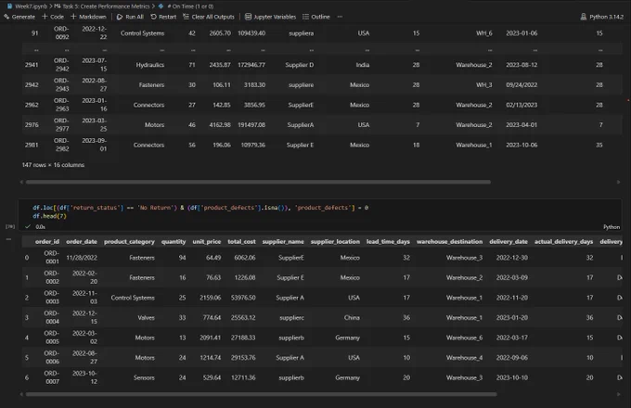The width and height of the screenshot is (631, 408).
Task: Clear All Outputs in notebook
Action: coord(209,17)
